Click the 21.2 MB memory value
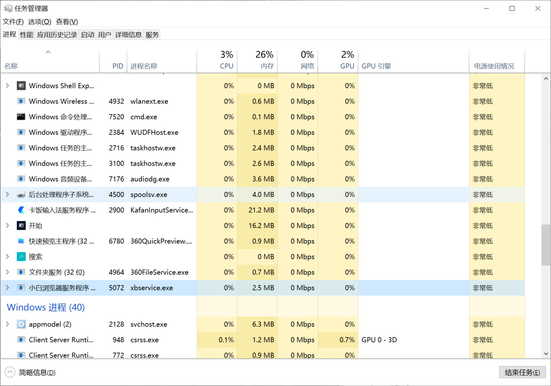551x386 pixels. pos(261,210)
